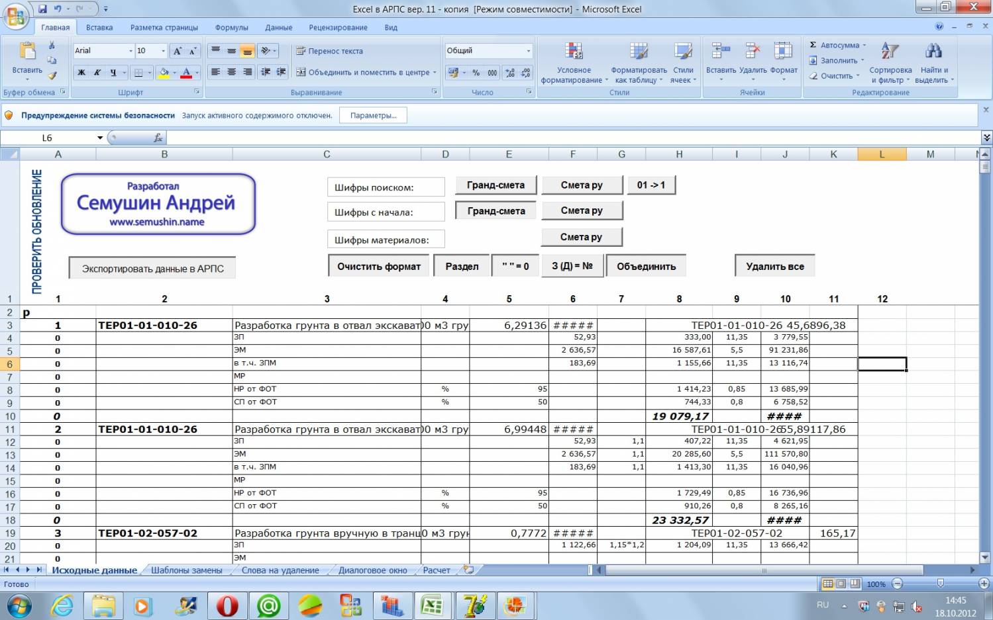Toggle bold (Ж) formatting

click(x=81, y=73)
